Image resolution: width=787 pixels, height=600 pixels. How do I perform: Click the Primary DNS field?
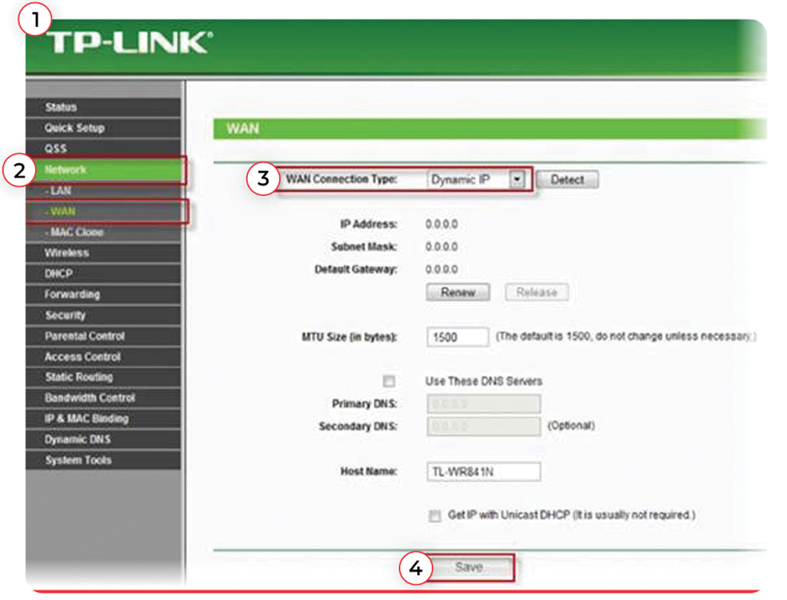[x=483, y=404]
